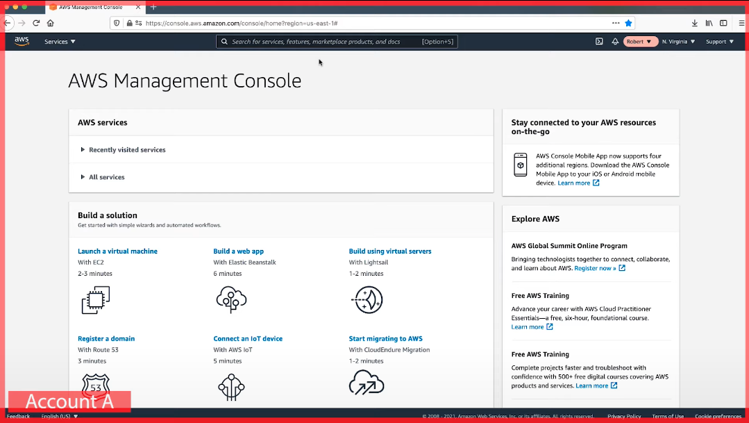Click the AWS logo in navigation bar
Image resolution: width=749 pixels, height=423 pixels.
tap(22, 41)
